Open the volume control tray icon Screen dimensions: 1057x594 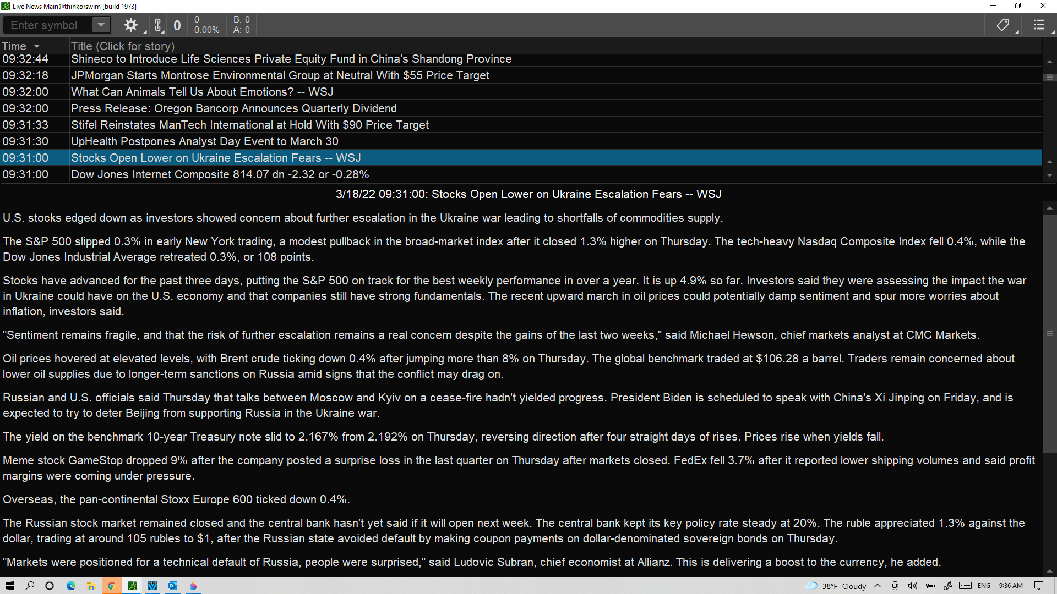(913, 586)
